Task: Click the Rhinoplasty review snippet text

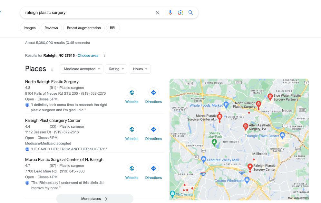Action: tap(67, 185)
